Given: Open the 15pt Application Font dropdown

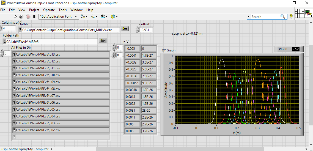Looking at the screenshot, I should click(59, 17).
